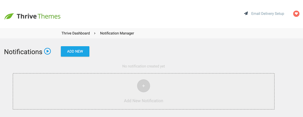
Task: Click the blue ADD NEW button
Action: (x=75, y=51)
